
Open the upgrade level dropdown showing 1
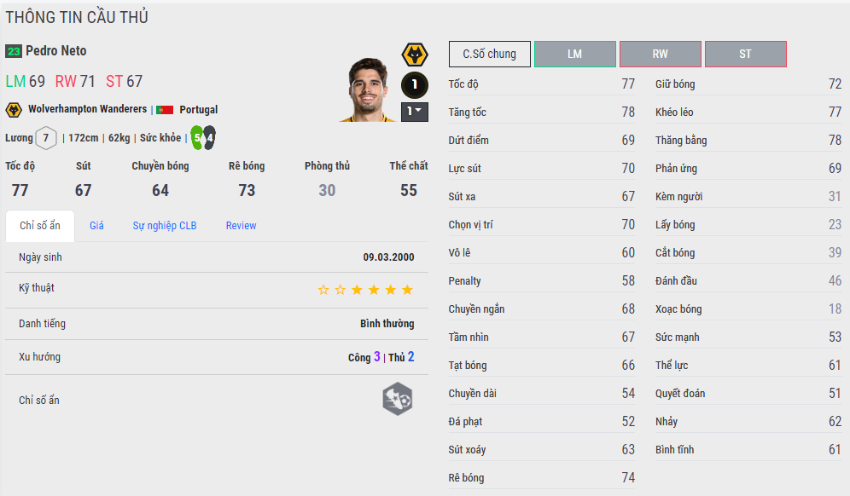415,112
